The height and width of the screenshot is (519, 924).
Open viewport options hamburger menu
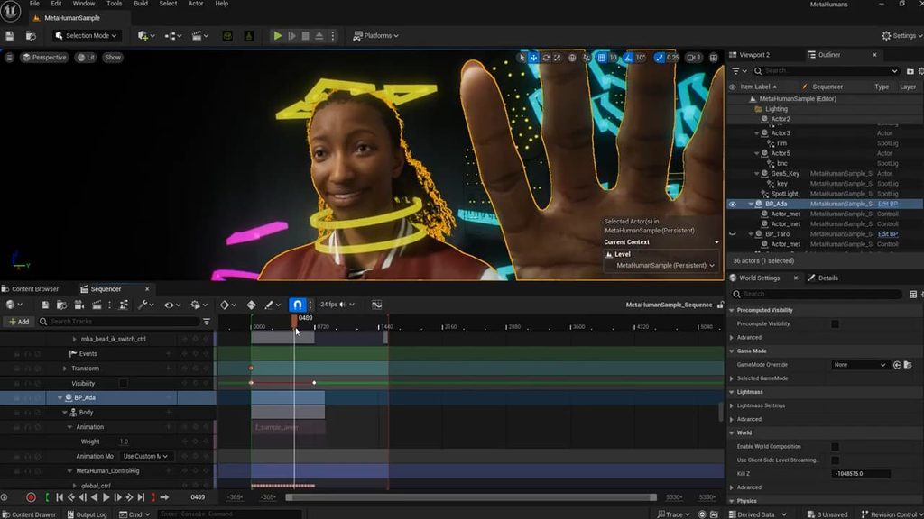tap(9, 57)
